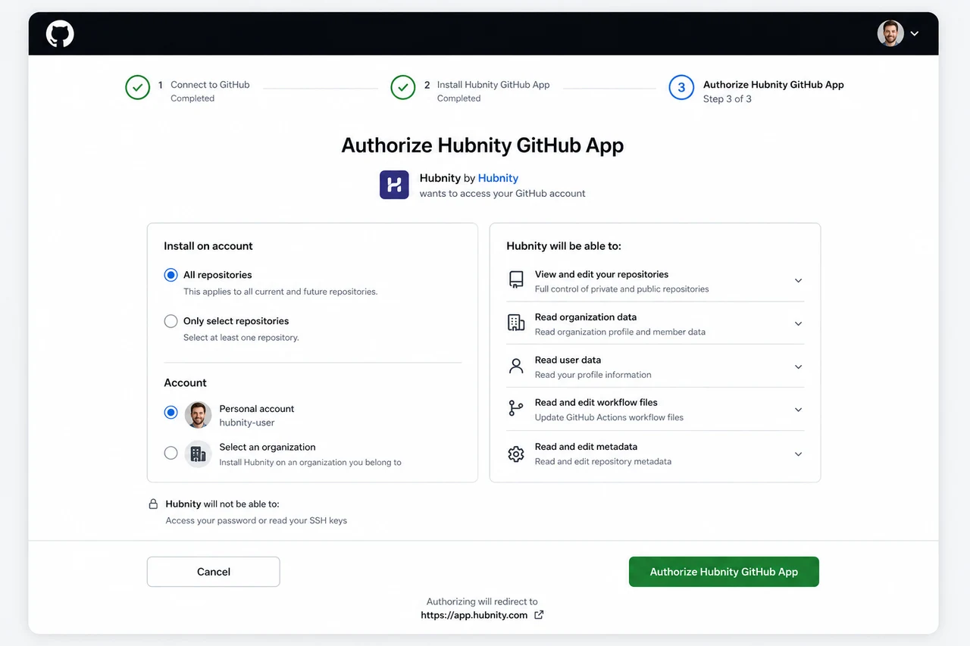Click 'Read and edit workflow files' title
This screenshot has width=970, height=646.
point(596,403)
